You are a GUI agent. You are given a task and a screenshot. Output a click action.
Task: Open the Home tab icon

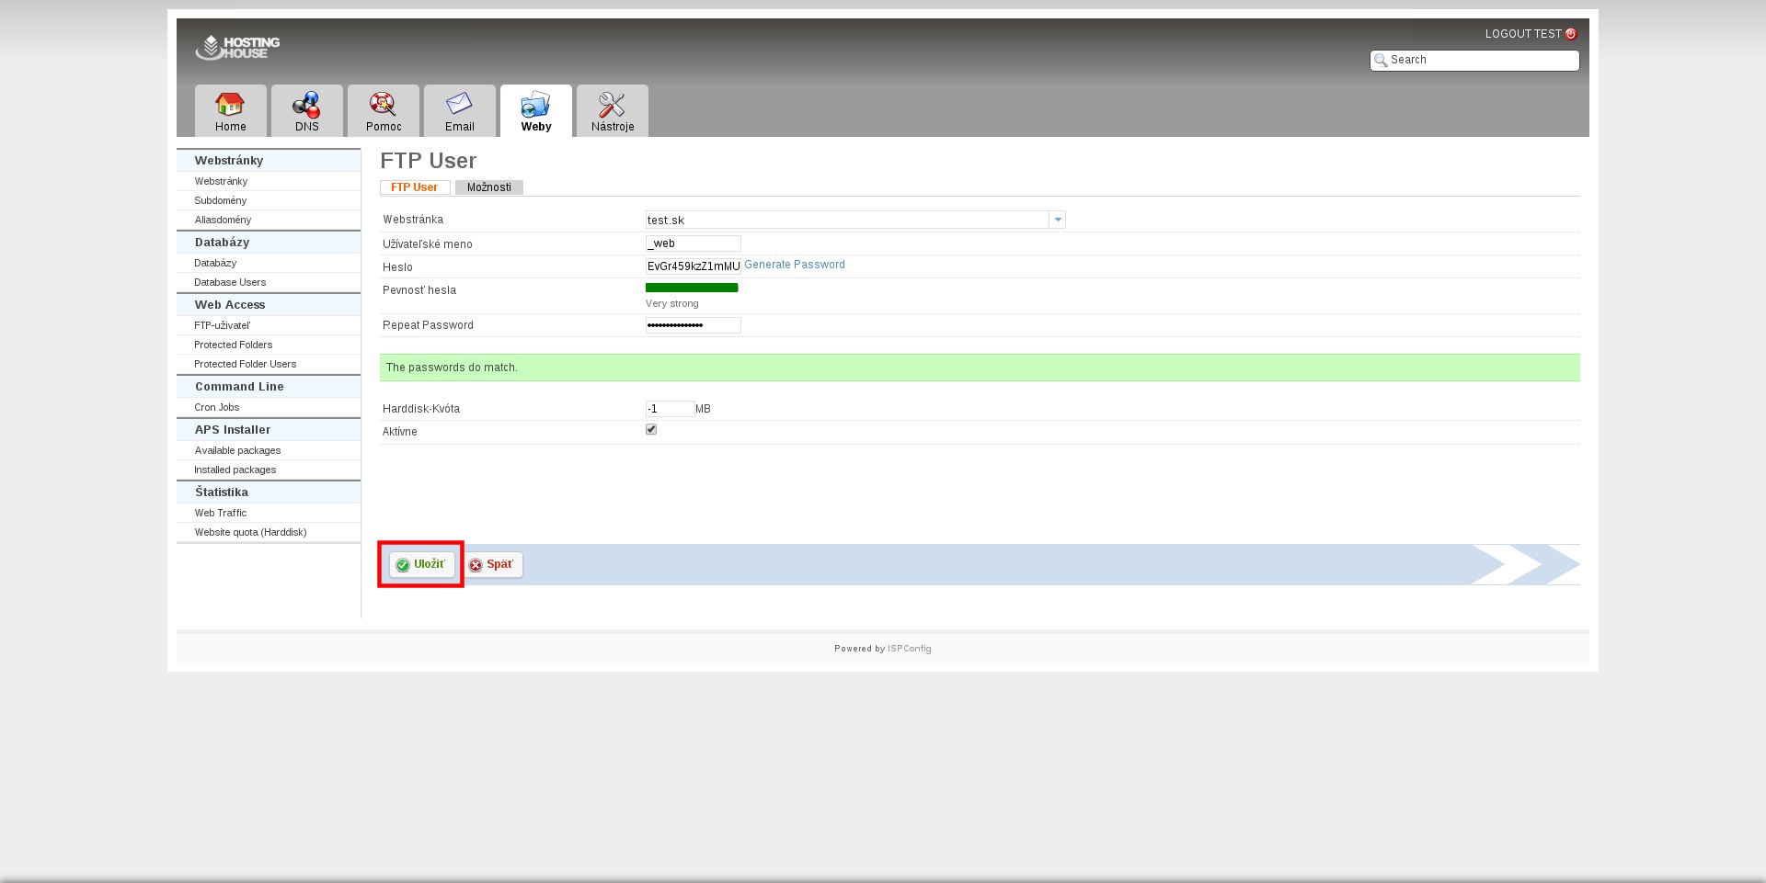pos(230,105)
